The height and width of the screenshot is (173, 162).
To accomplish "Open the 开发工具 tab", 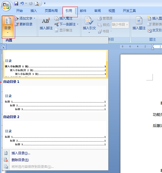I will [129, 11].
